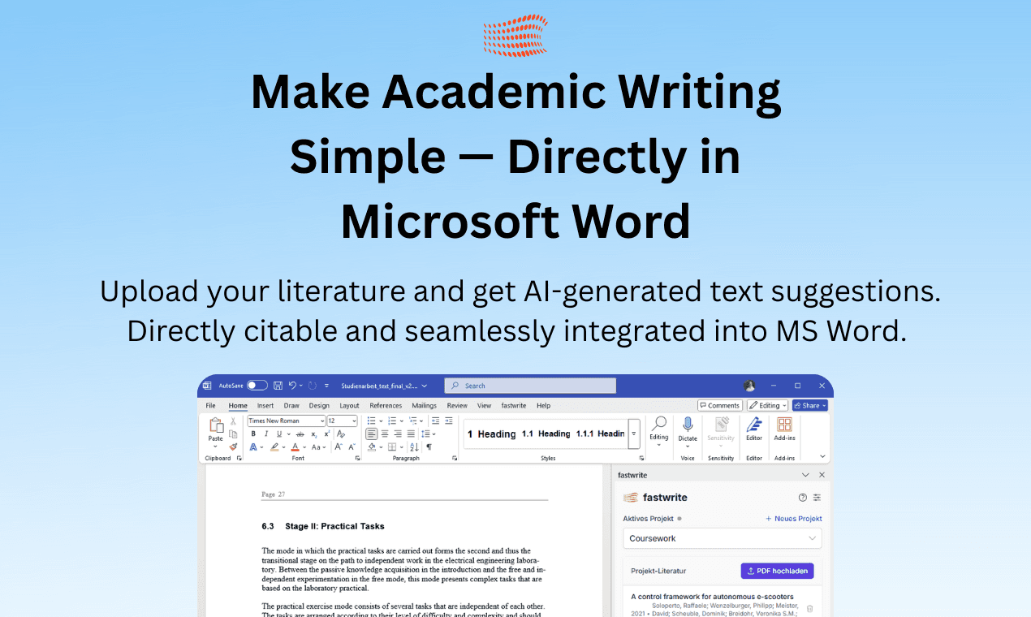Open the Design ribbon tab
Screen dimensions: 1031x617
tap(319, 406)
